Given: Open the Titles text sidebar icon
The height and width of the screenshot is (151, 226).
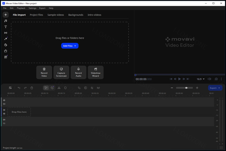Looking at the screenshot, I should click(6, 27).
